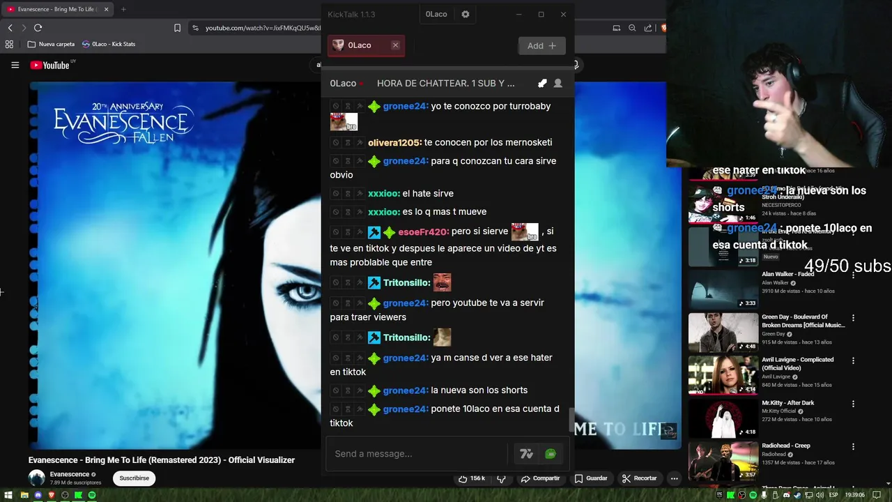Open Mr.Kitty - After Dark video
The height and width of the screenshot is (502, 892).
click(x=788, y=402)
